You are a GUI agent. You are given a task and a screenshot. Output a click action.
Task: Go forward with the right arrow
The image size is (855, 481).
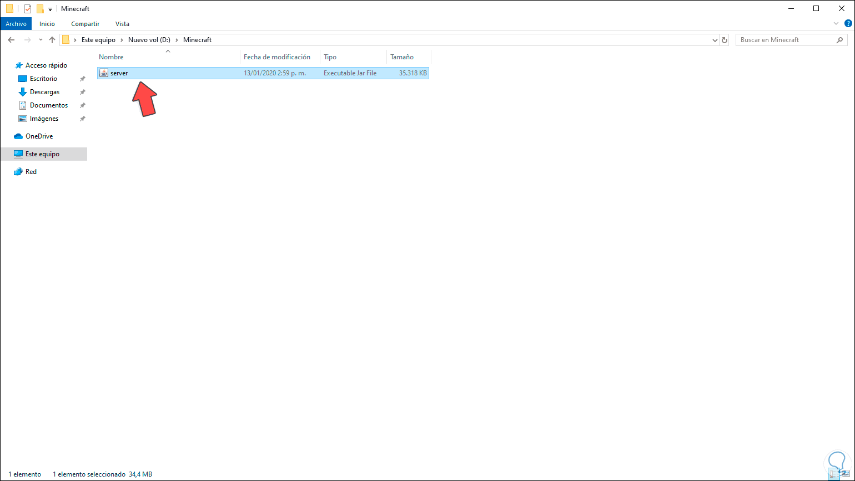[27, 40]
